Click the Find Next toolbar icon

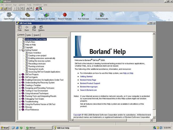[32, 9]
